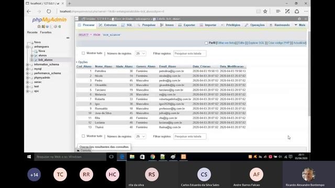Open the Mais dropdown menu

300,25
